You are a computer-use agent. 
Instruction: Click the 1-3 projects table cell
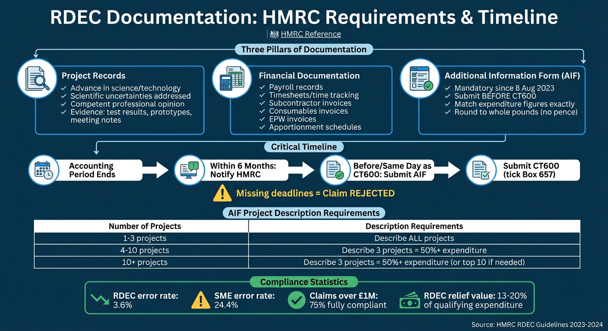tap(141, 238)
